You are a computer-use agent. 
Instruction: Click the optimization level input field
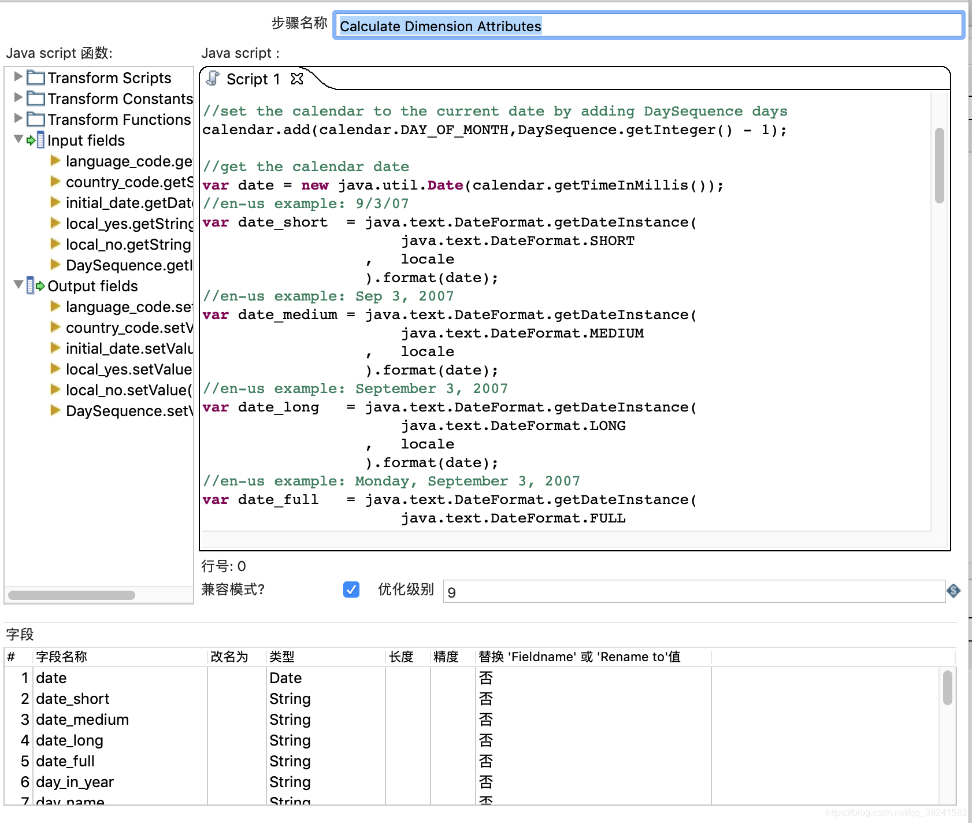pos(694,591)
